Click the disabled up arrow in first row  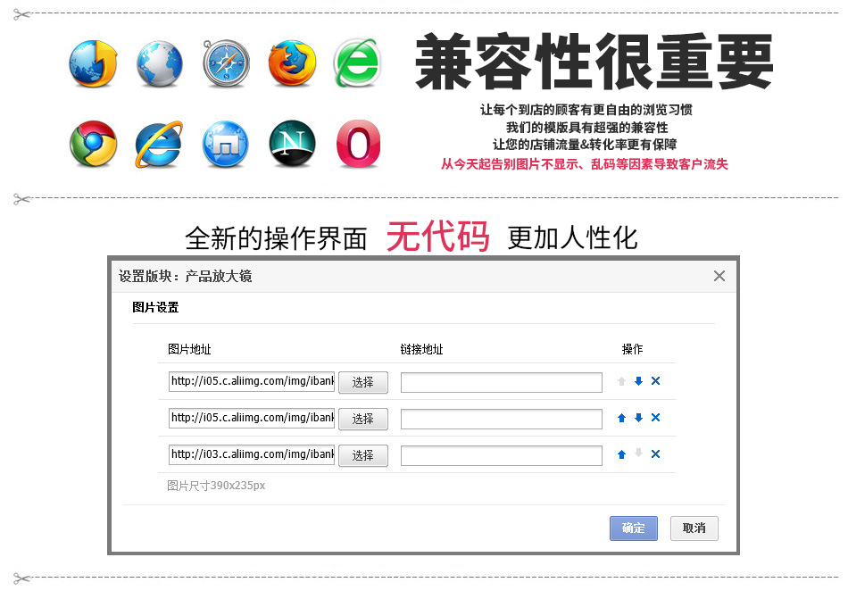click(x=622, y=381)
